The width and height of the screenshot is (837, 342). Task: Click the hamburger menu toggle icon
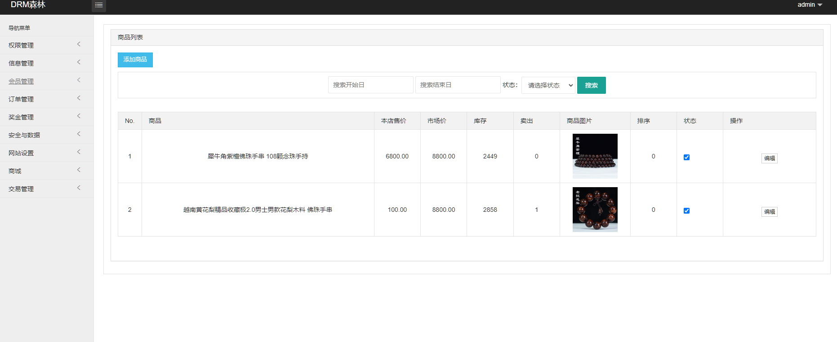[99, 5]
